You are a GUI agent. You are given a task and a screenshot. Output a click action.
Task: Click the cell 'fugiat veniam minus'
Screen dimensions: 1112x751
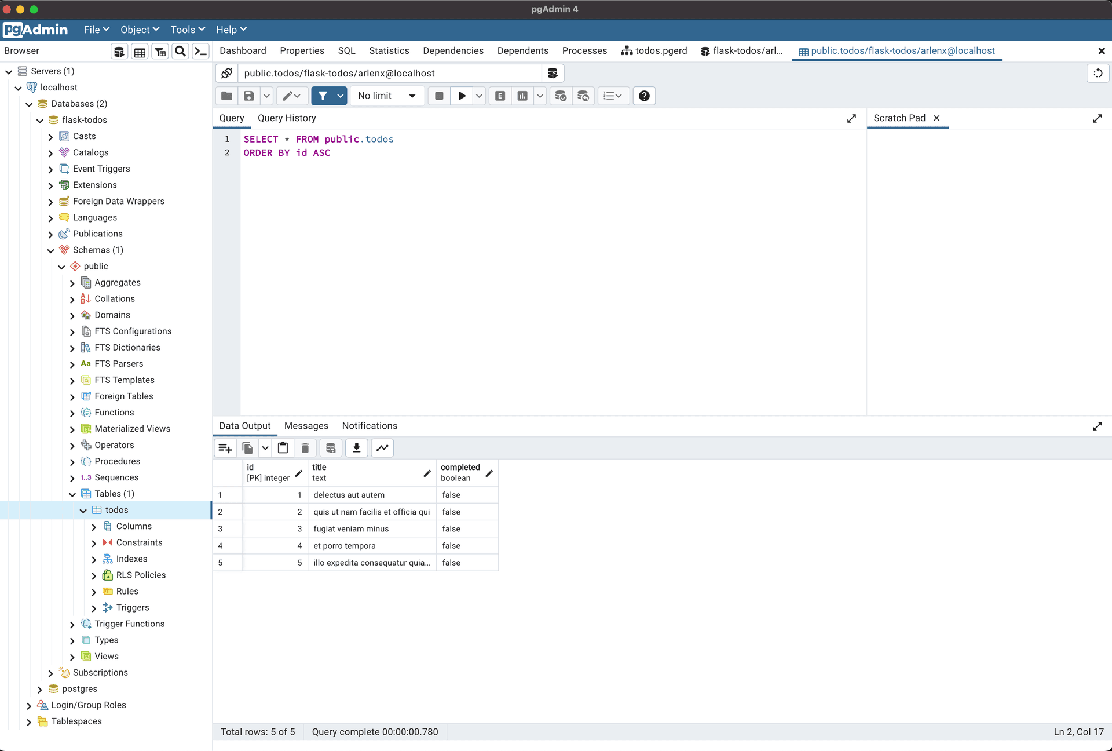[x=372, y=529]
